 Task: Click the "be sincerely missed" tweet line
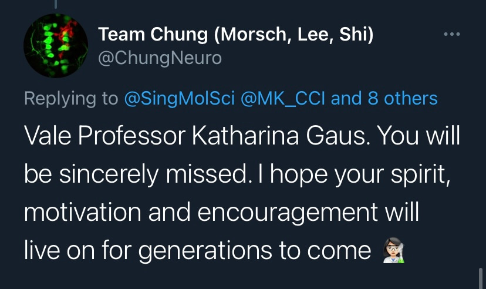point(129,174)
